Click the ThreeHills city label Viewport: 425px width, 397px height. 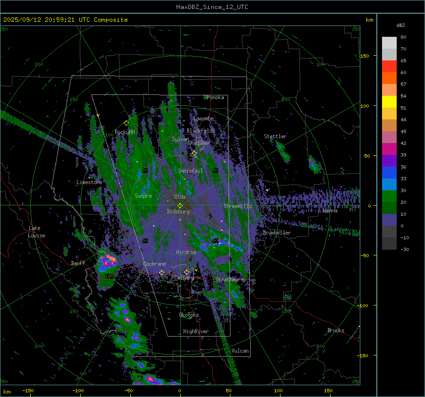coord(238,206)
